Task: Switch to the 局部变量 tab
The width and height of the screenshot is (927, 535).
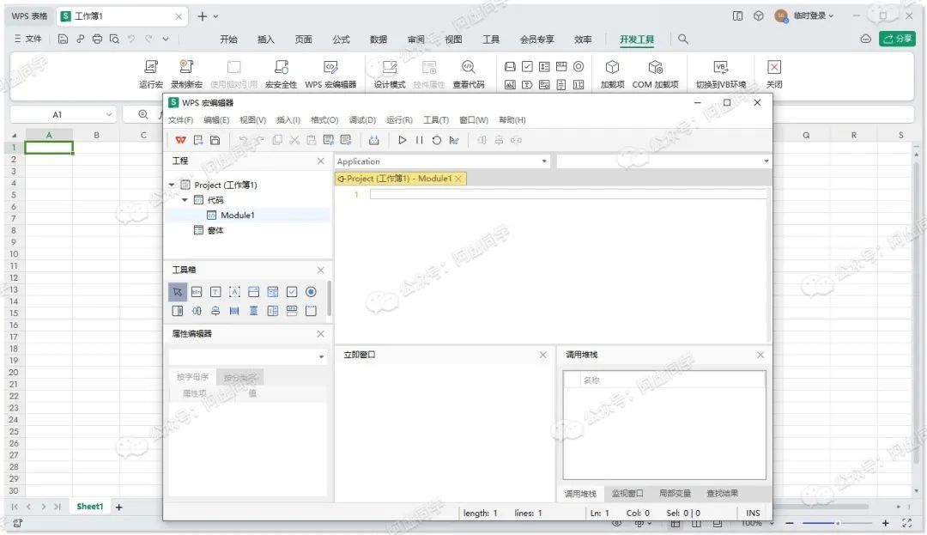Action: [x=675, y=493]
